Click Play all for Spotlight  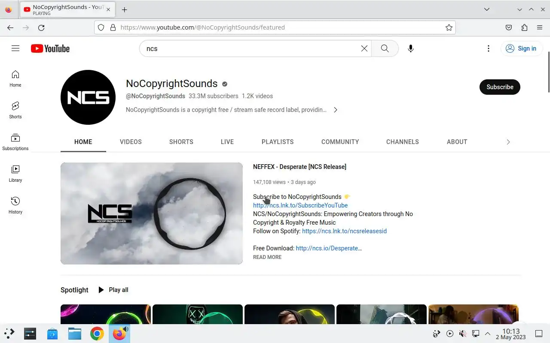coord(113,290)
